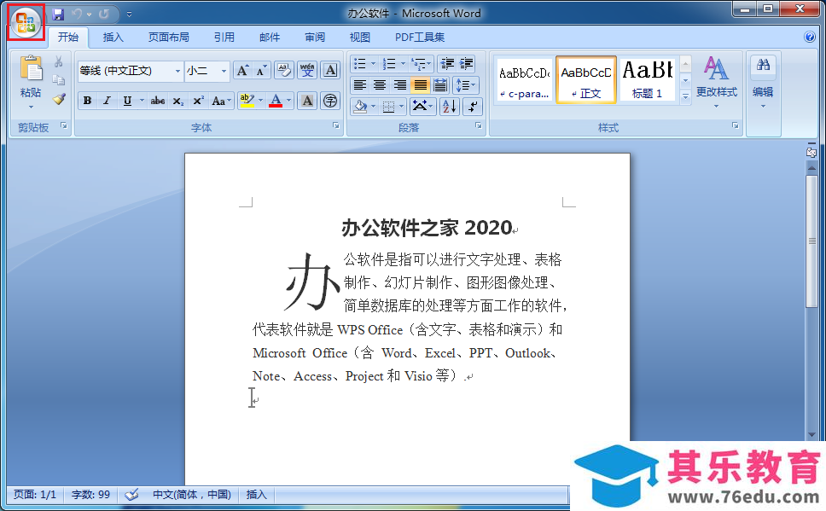The image size is (826, 511).
Task: Customize Quick Access Toolbar dropdown arrow
Action: 129,15
